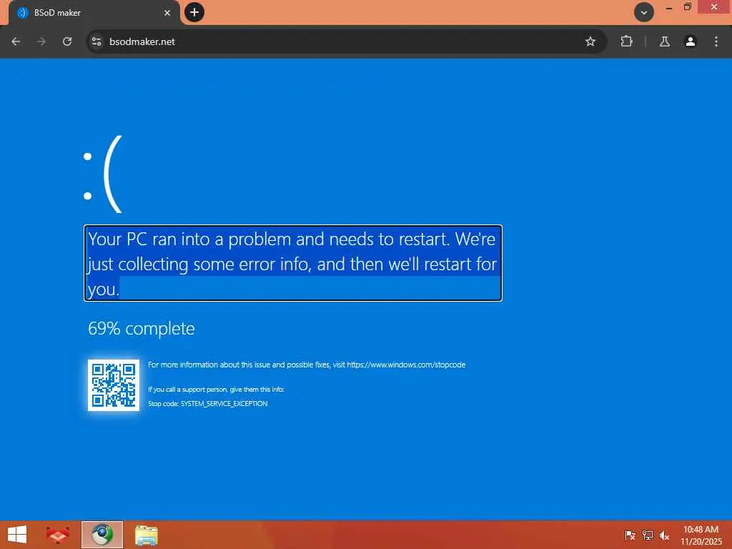Click the address bar showing bsodmaker.net
732x549 pixels.
pyautogui.click(x=345, y=41)
